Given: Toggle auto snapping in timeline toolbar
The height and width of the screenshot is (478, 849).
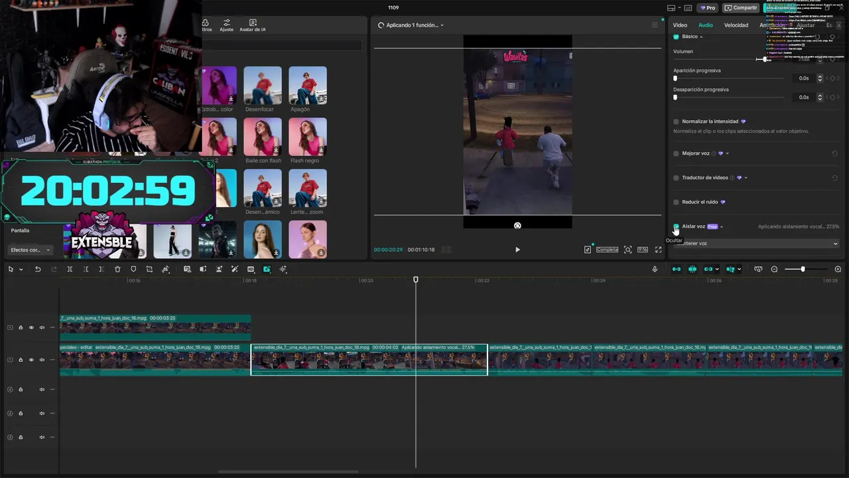Looking at the screenshot, I should 692,269.
